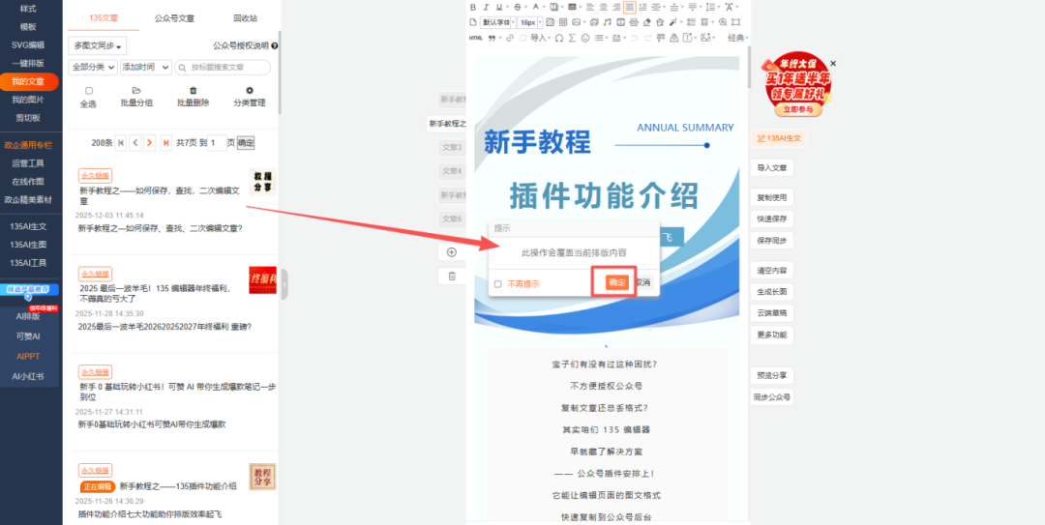Open the 默认字体 font family dropdown
Screen dimensions: 1045x525
click(498, 22)
